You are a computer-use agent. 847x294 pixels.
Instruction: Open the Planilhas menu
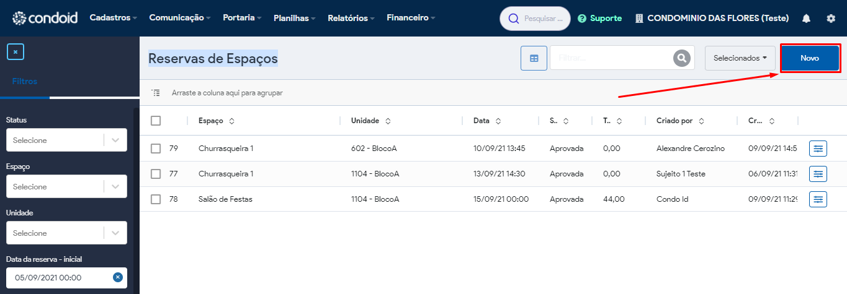294,18
